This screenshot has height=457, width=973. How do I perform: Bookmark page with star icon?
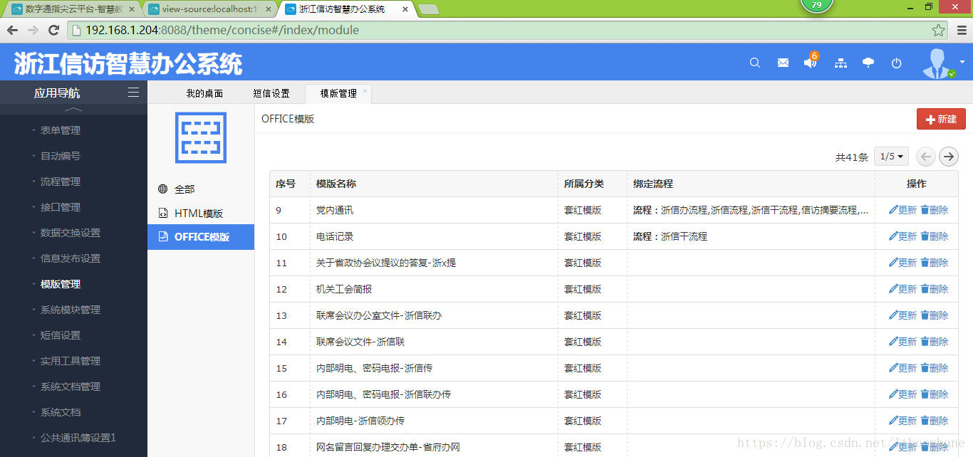(939, 30)
